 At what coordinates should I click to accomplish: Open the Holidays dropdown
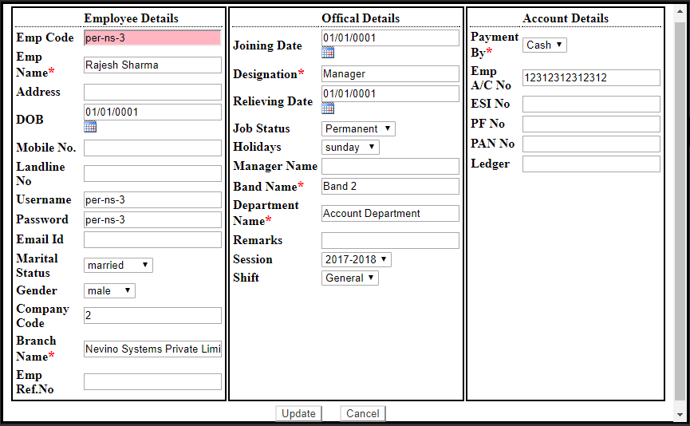350,147
